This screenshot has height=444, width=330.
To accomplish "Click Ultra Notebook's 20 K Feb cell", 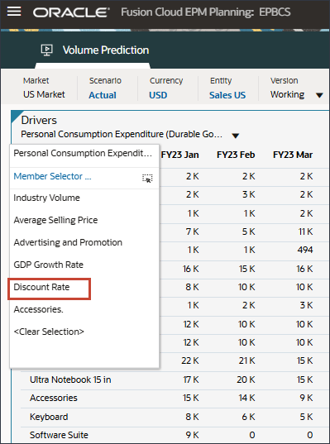I will point(246,380).
